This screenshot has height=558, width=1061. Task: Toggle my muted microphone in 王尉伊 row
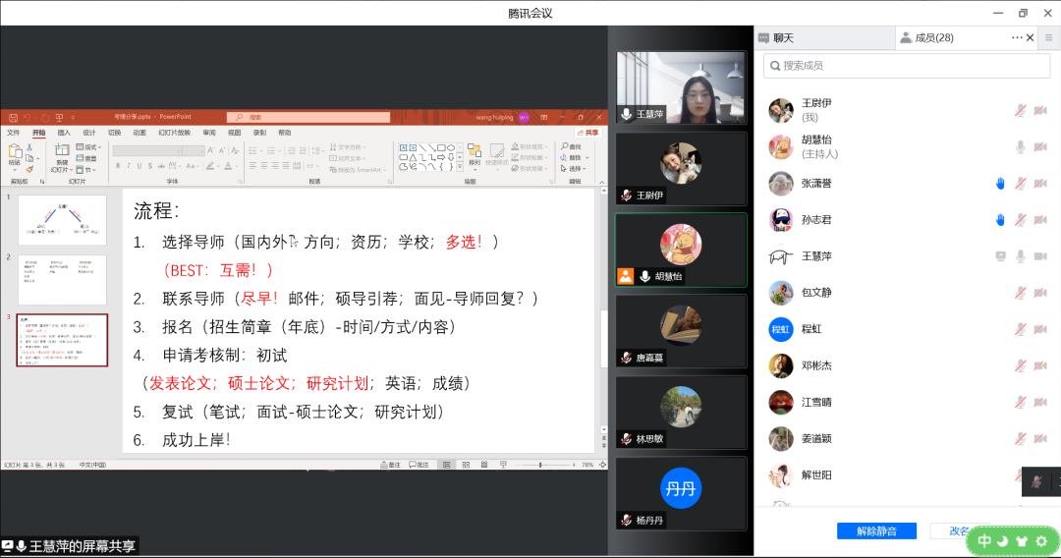[x=1020, y=110]
